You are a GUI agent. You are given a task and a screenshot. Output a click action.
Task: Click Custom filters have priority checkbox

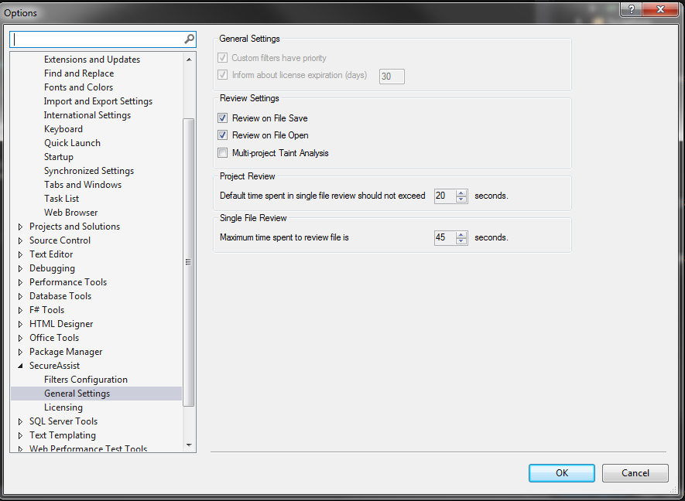click(222, 58)
